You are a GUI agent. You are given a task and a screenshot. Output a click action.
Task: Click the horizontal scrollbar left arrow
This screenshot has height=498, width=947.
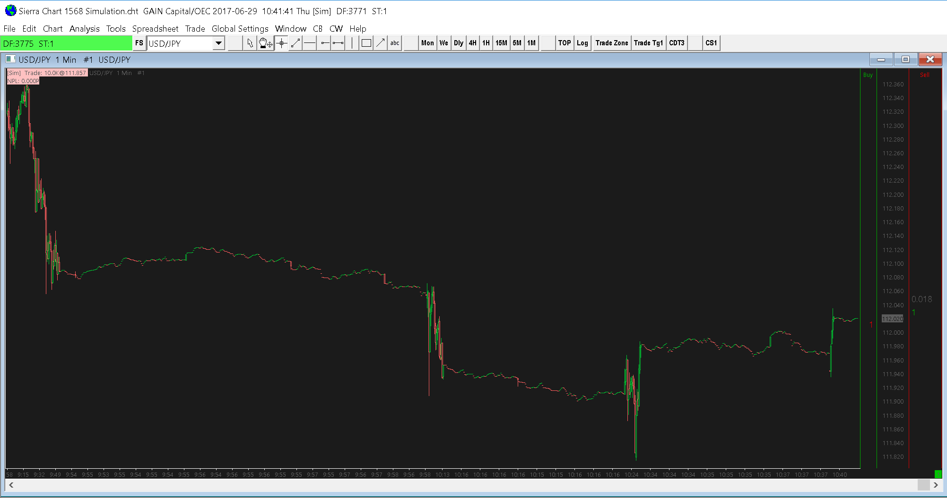(11, 485)
